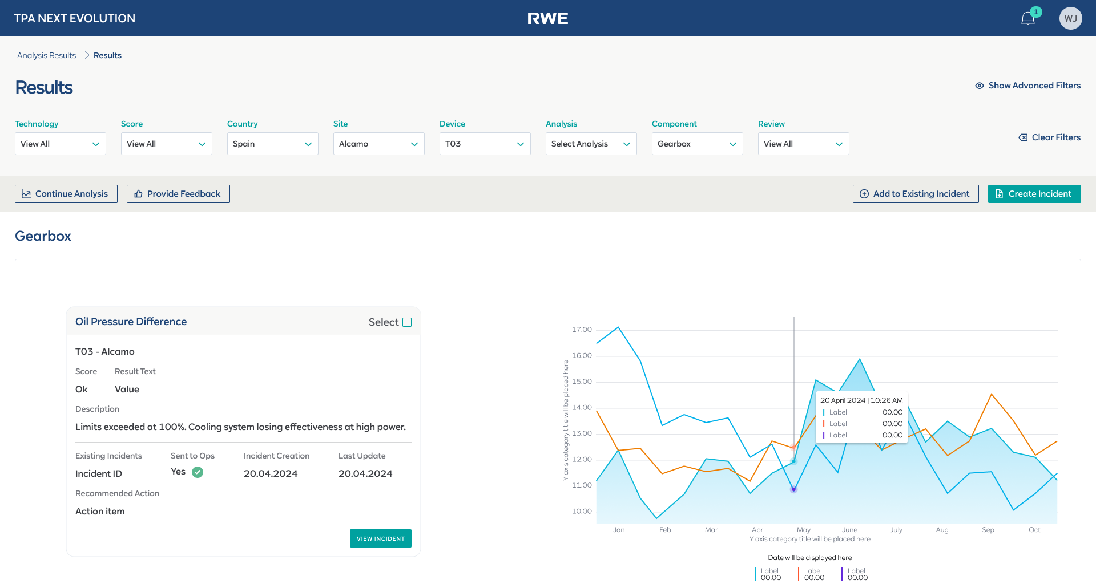The width and height of the screenshot is (1096, 584).
Task: Click the plus-circle icon on Add to Existing Incident
Action: (x=864, y=194)
